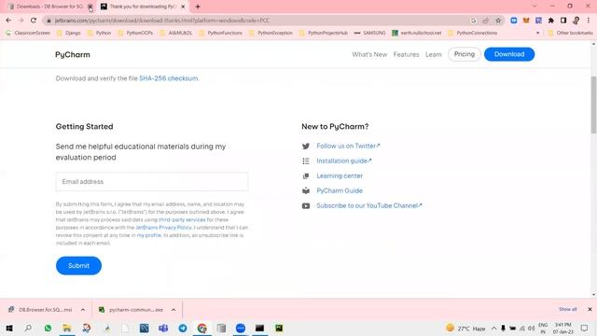The image size is (597, 336).
Task: Open the PythonOOPs bookmark folder
Action: pos(135,34)
